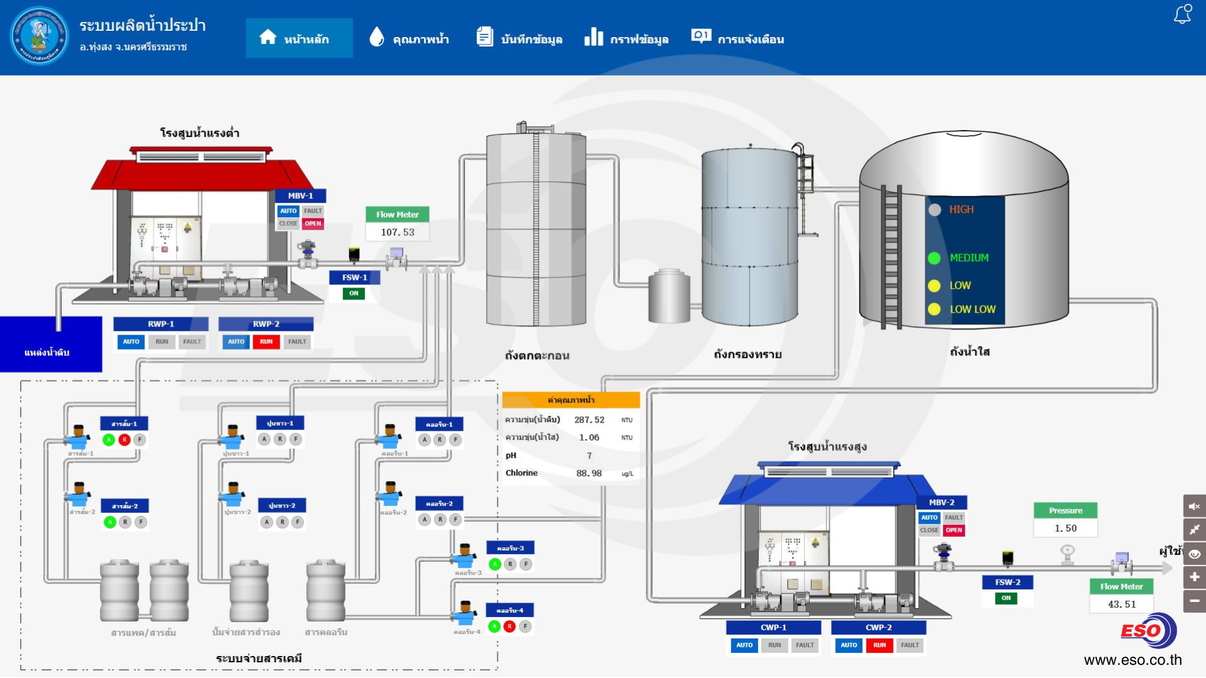
Task: Click the notification bell icon
Action: [x=1183, y=14]
